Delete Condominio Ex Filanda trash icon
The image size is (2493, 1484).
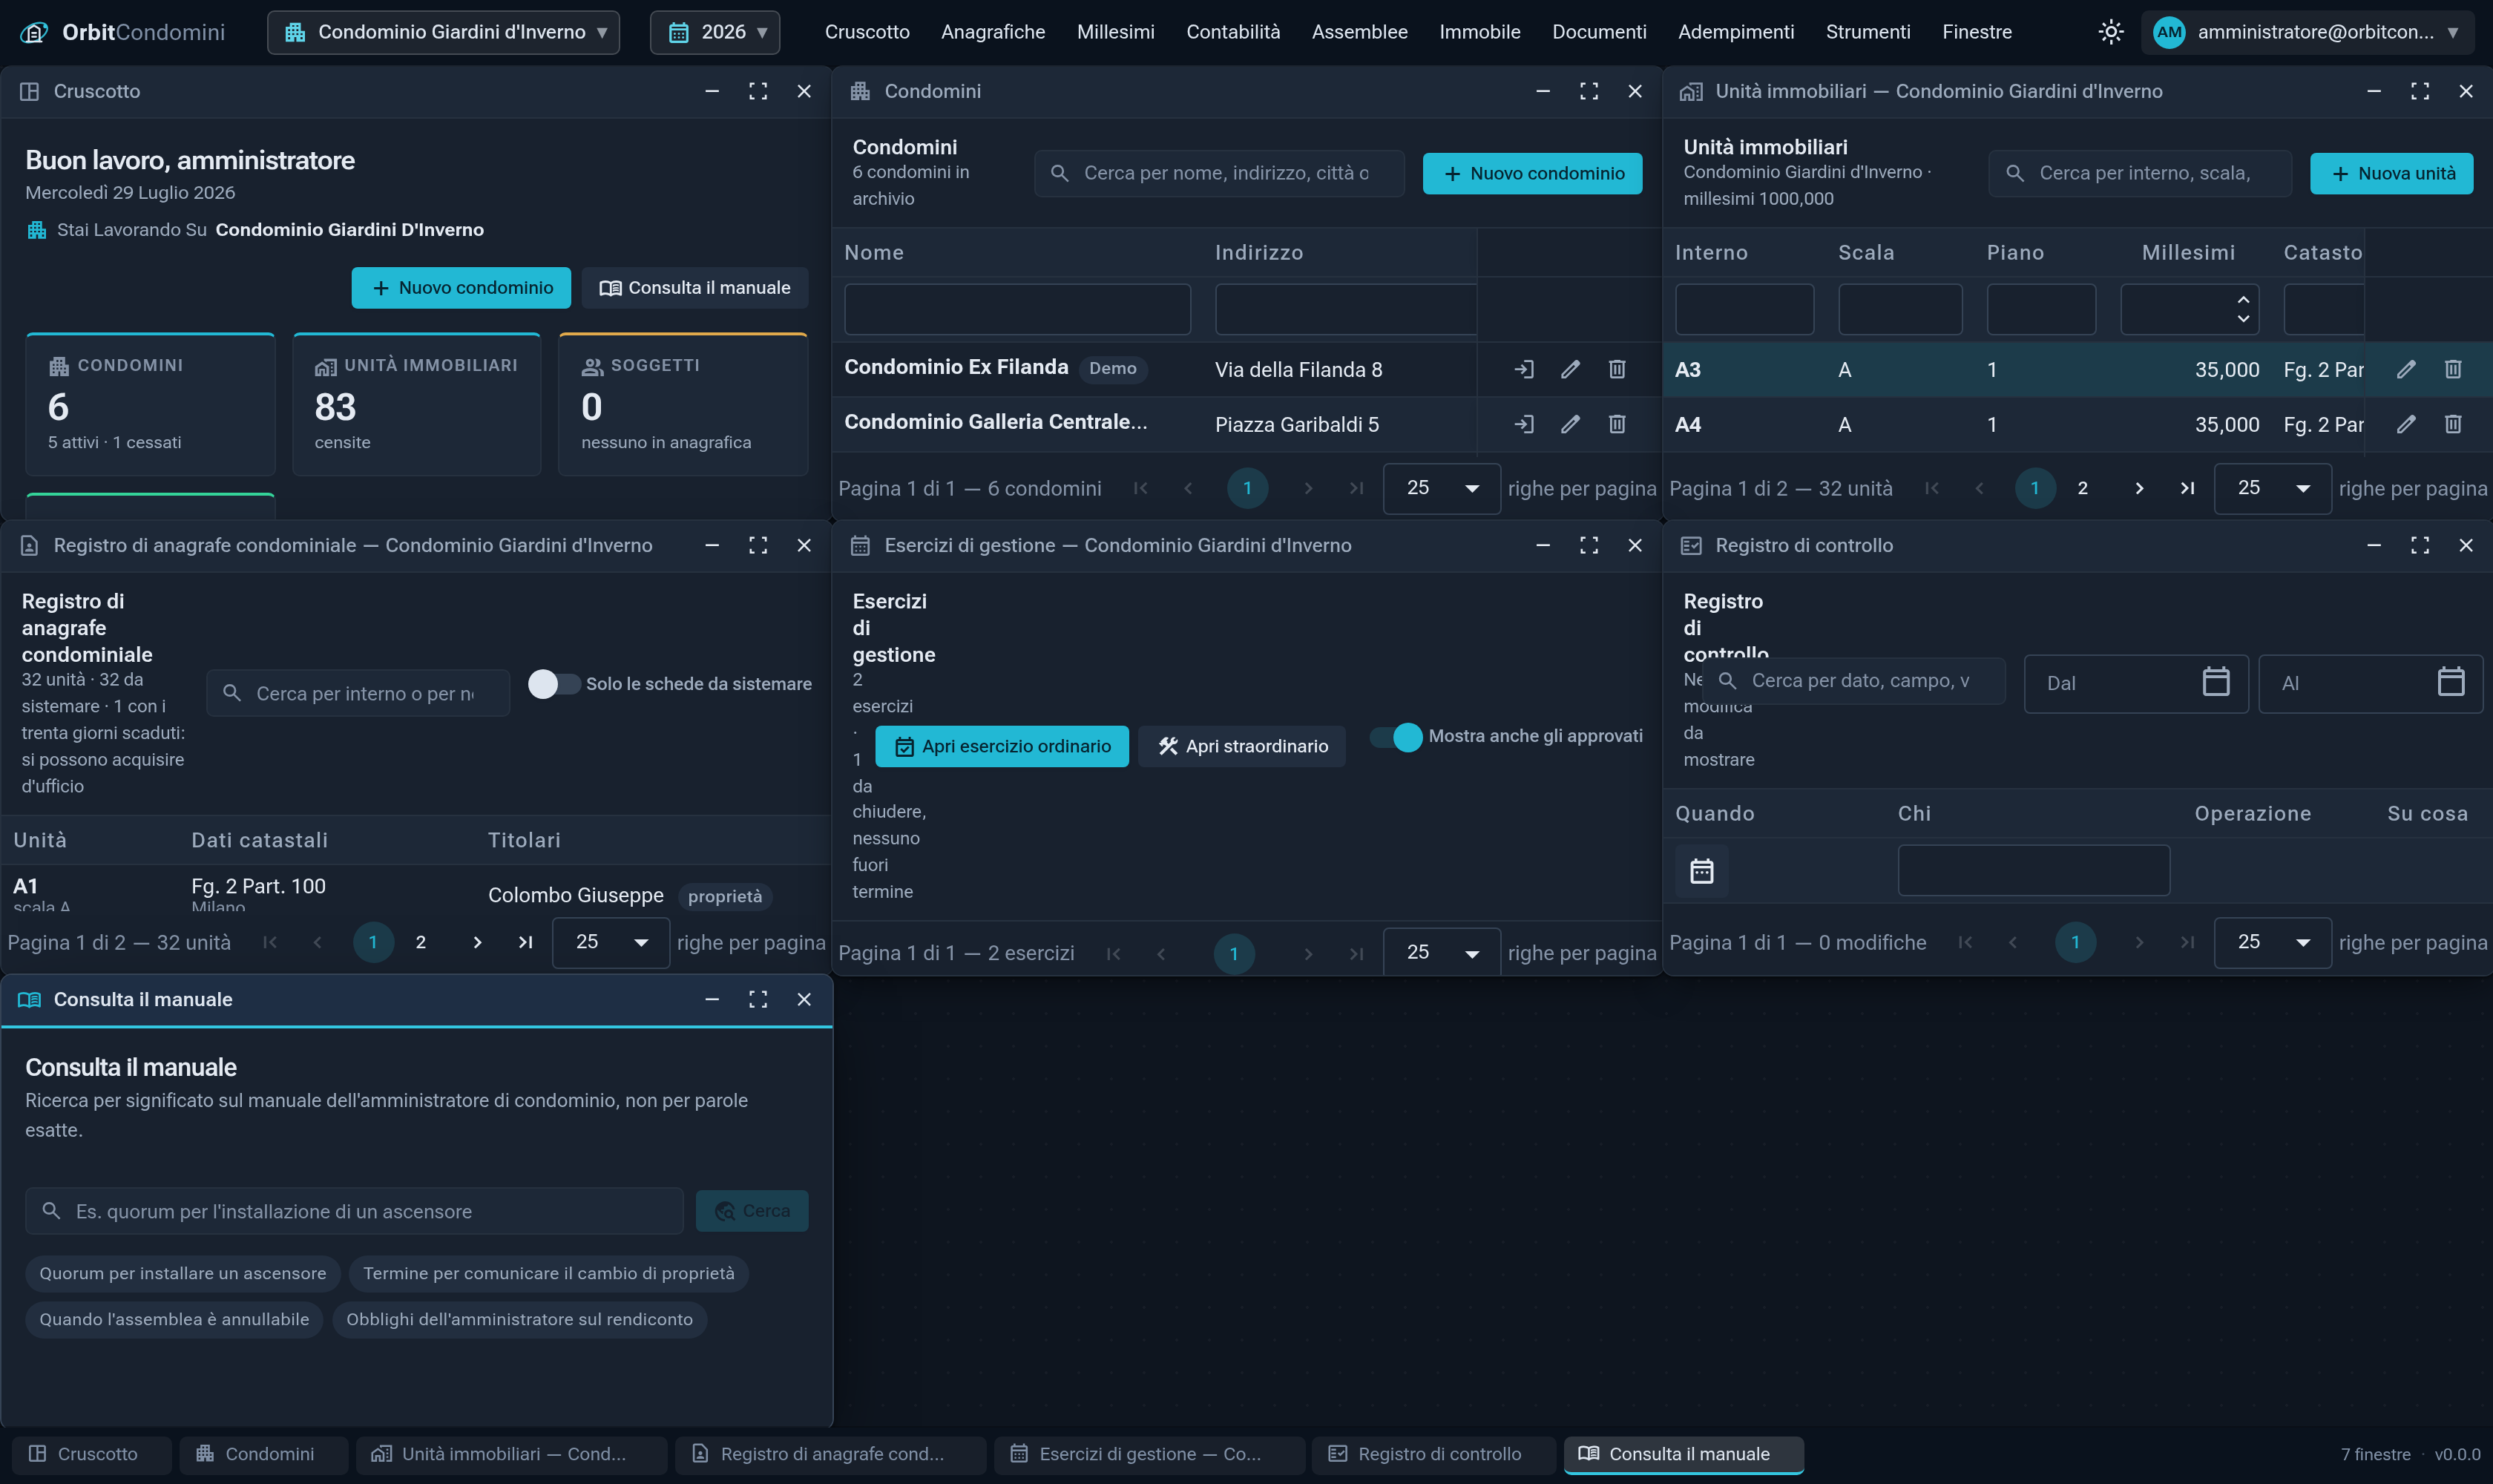coord(1617,369)
